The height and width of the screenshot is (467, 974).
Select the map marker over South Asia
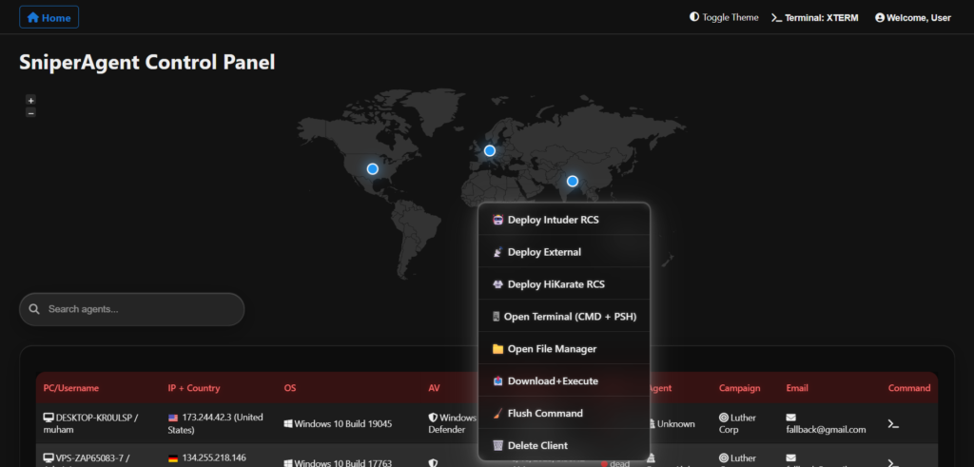point(573,181)
